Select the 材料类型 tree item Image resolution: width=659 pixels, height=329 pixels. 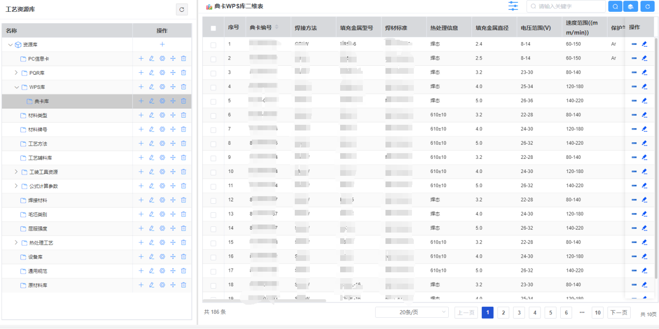click(x=38, y=115)
